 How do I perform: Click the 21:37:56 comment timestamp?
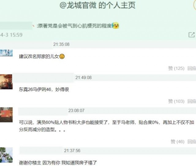72,150
